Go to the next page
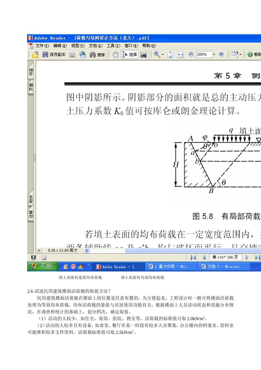Screen dimensions: 261x370 pos(247,257)
